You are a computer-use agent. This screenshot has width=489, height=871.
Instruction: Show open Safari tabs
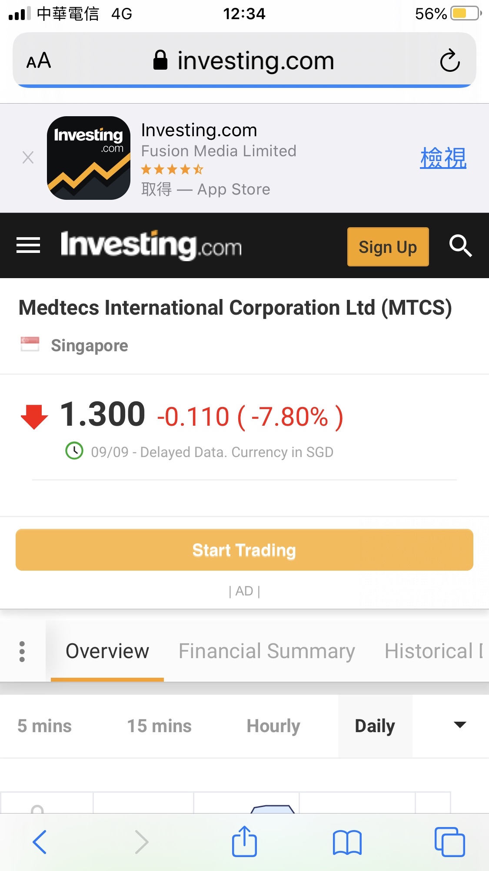449,842
